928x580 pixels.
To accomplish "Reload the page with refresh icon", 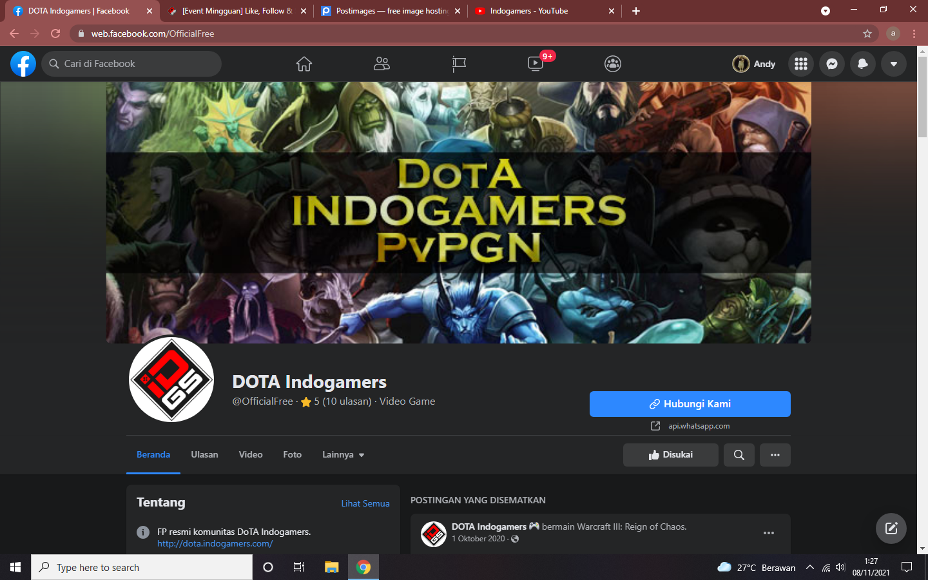I will (x=55, y=34).
